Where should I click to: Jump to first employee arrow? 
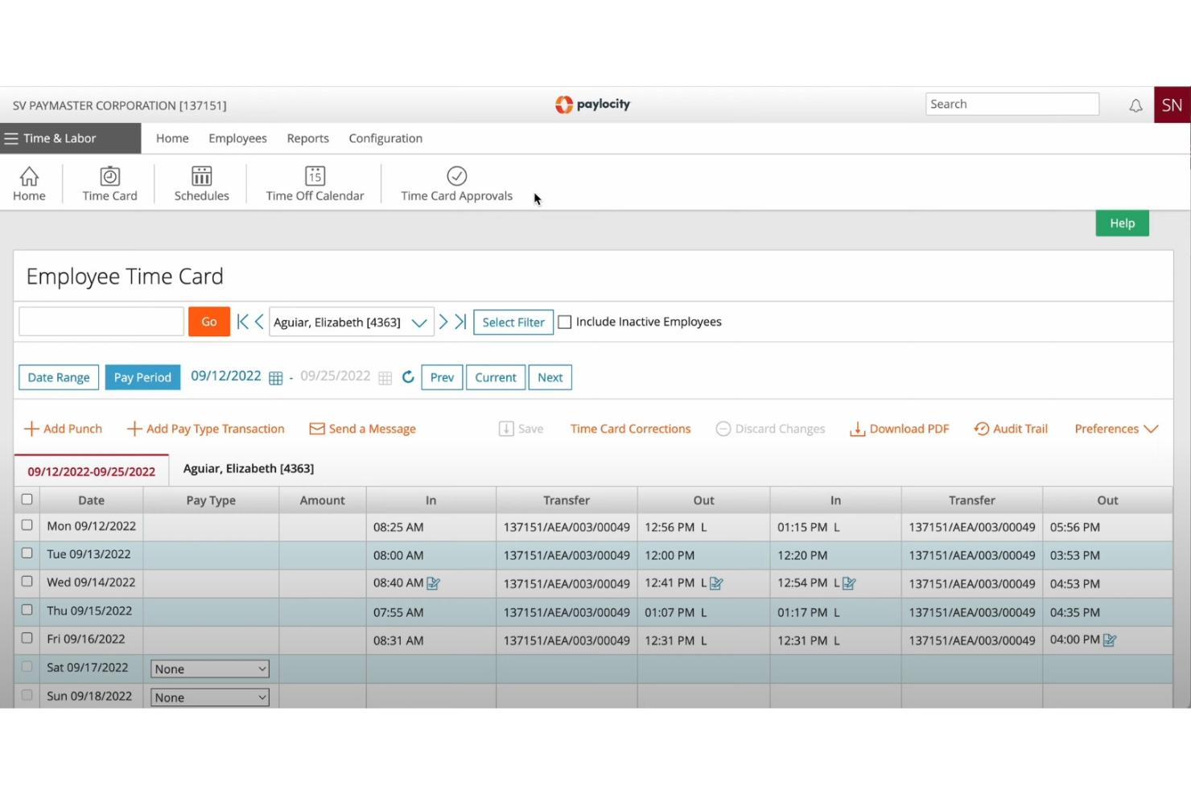(x=242, y=322)
